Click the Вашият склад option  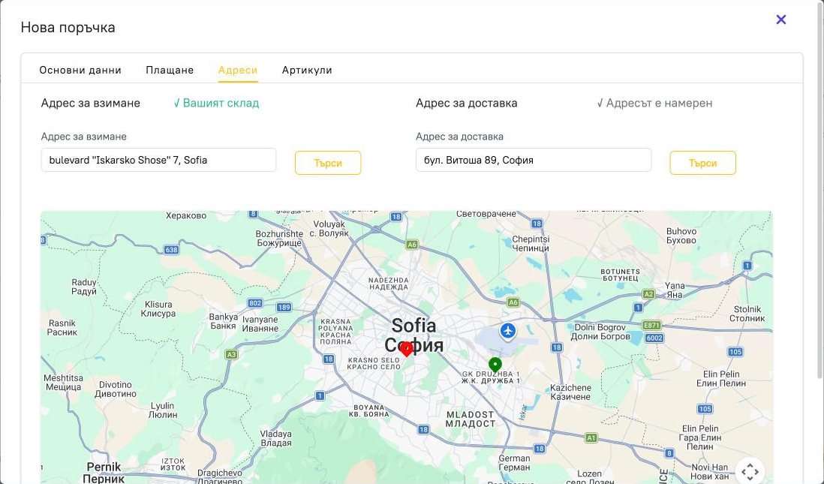click(x=217, y=103)
